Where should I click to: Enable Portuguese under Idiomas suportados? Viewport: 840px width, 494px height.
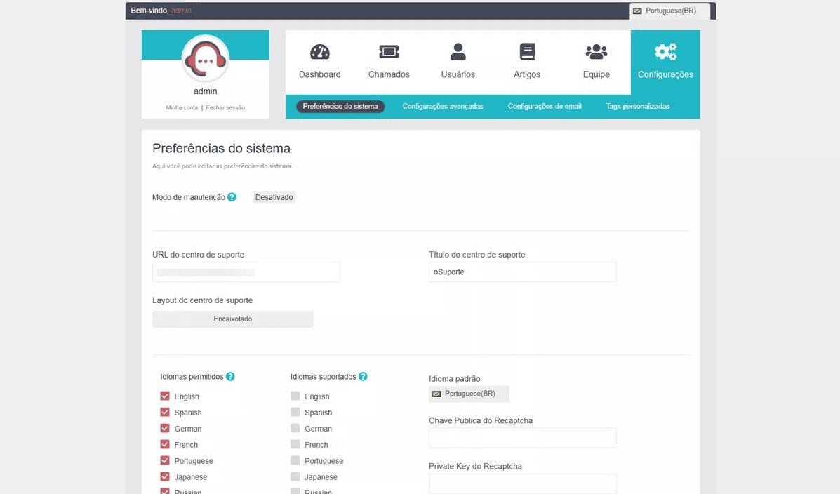pyautogui.click(x=295, y=460)
